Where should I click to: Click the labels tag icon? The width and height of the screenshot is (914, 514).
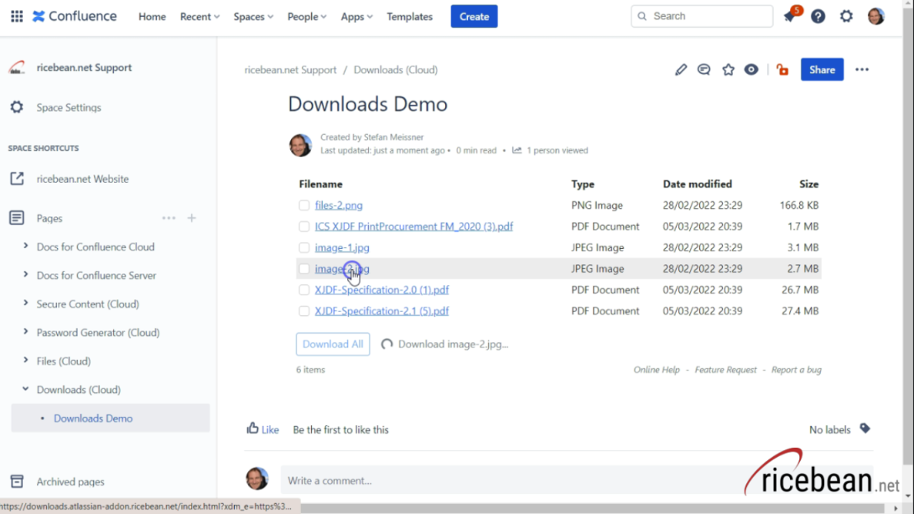point(865,429)
